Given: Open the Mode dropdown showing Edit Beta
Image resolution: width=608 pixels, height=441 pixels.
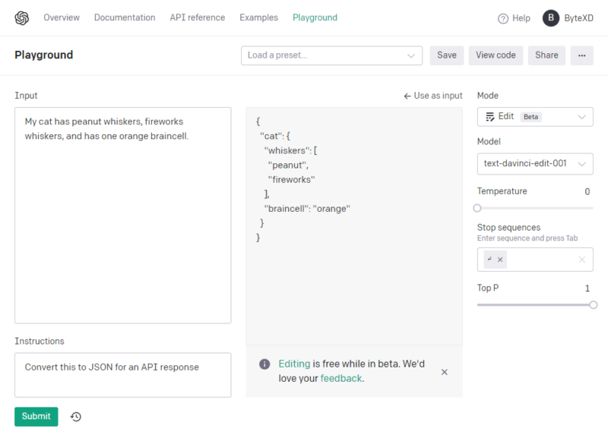Looking at the screenshot, I should [x=534, y=116].
